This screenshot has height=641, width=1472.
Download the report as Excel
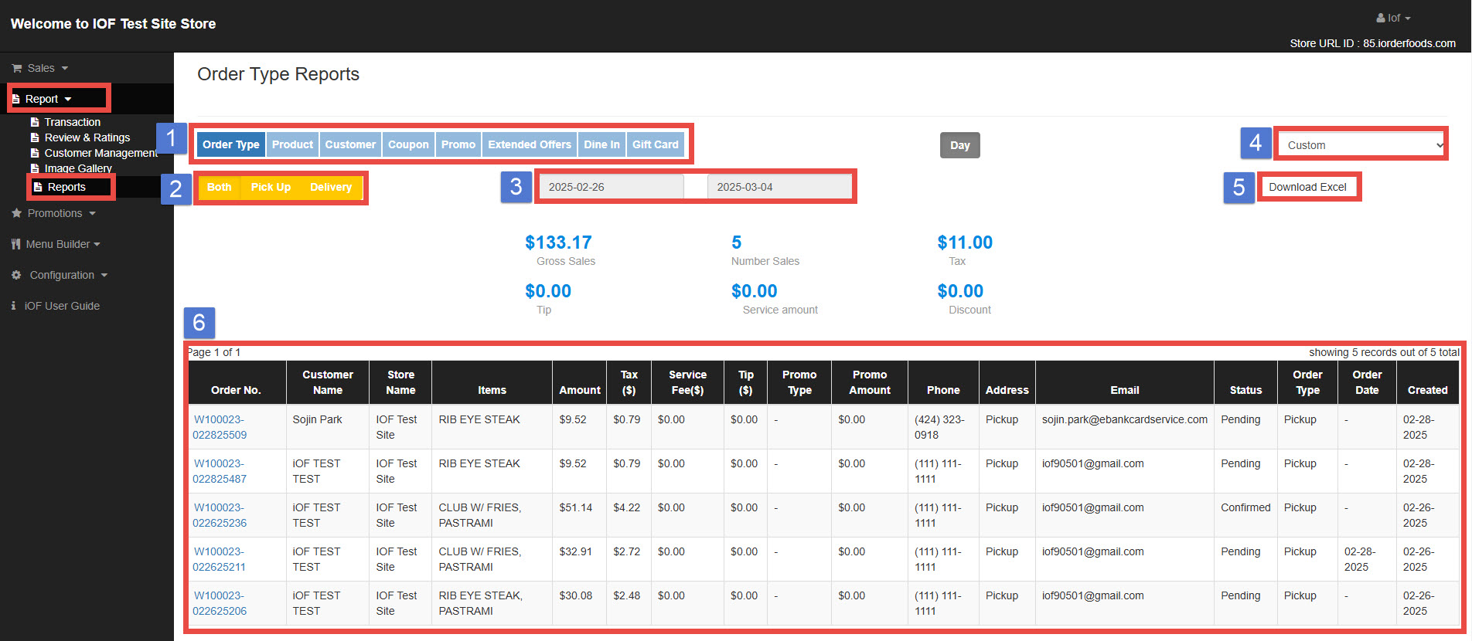pos(1307,187)
